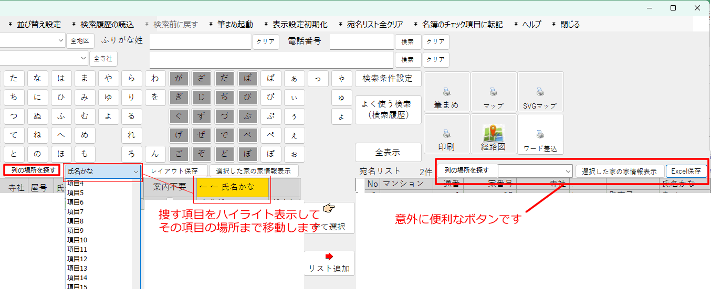Click the リスト追加 red arrow button

point(329,263)
